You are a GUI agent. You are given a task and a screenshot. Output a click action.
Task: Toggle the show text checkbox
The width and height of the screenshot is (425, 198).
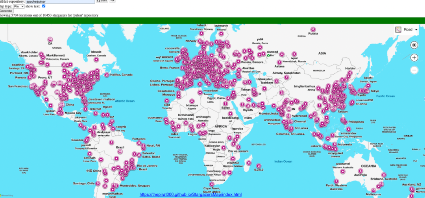point(44,6)
